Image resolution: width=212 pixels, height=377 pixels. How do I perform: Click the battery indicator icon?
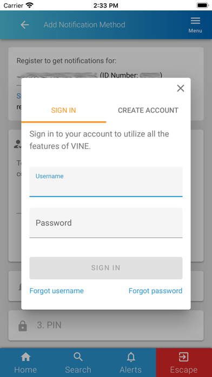point(203,5)
